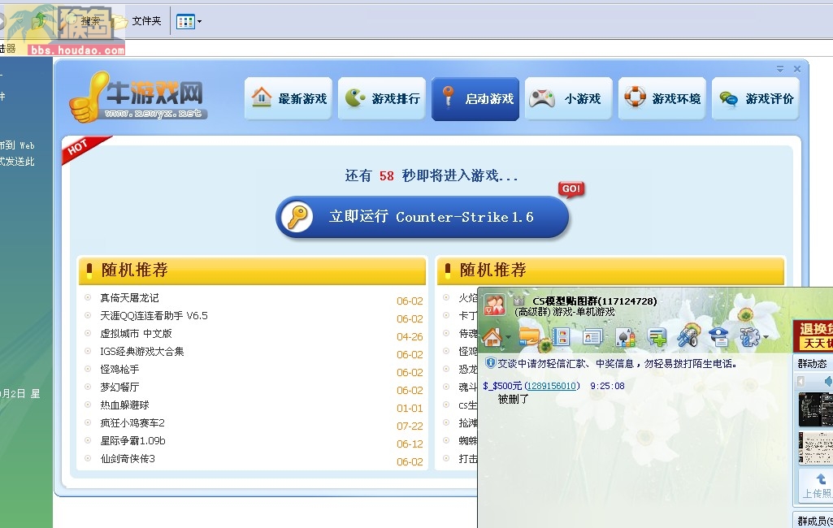Image resolution: width=833 pixels, height=528 pixels.
Task: Click the 火 entry in right list
Action: (x=467, y=297)
